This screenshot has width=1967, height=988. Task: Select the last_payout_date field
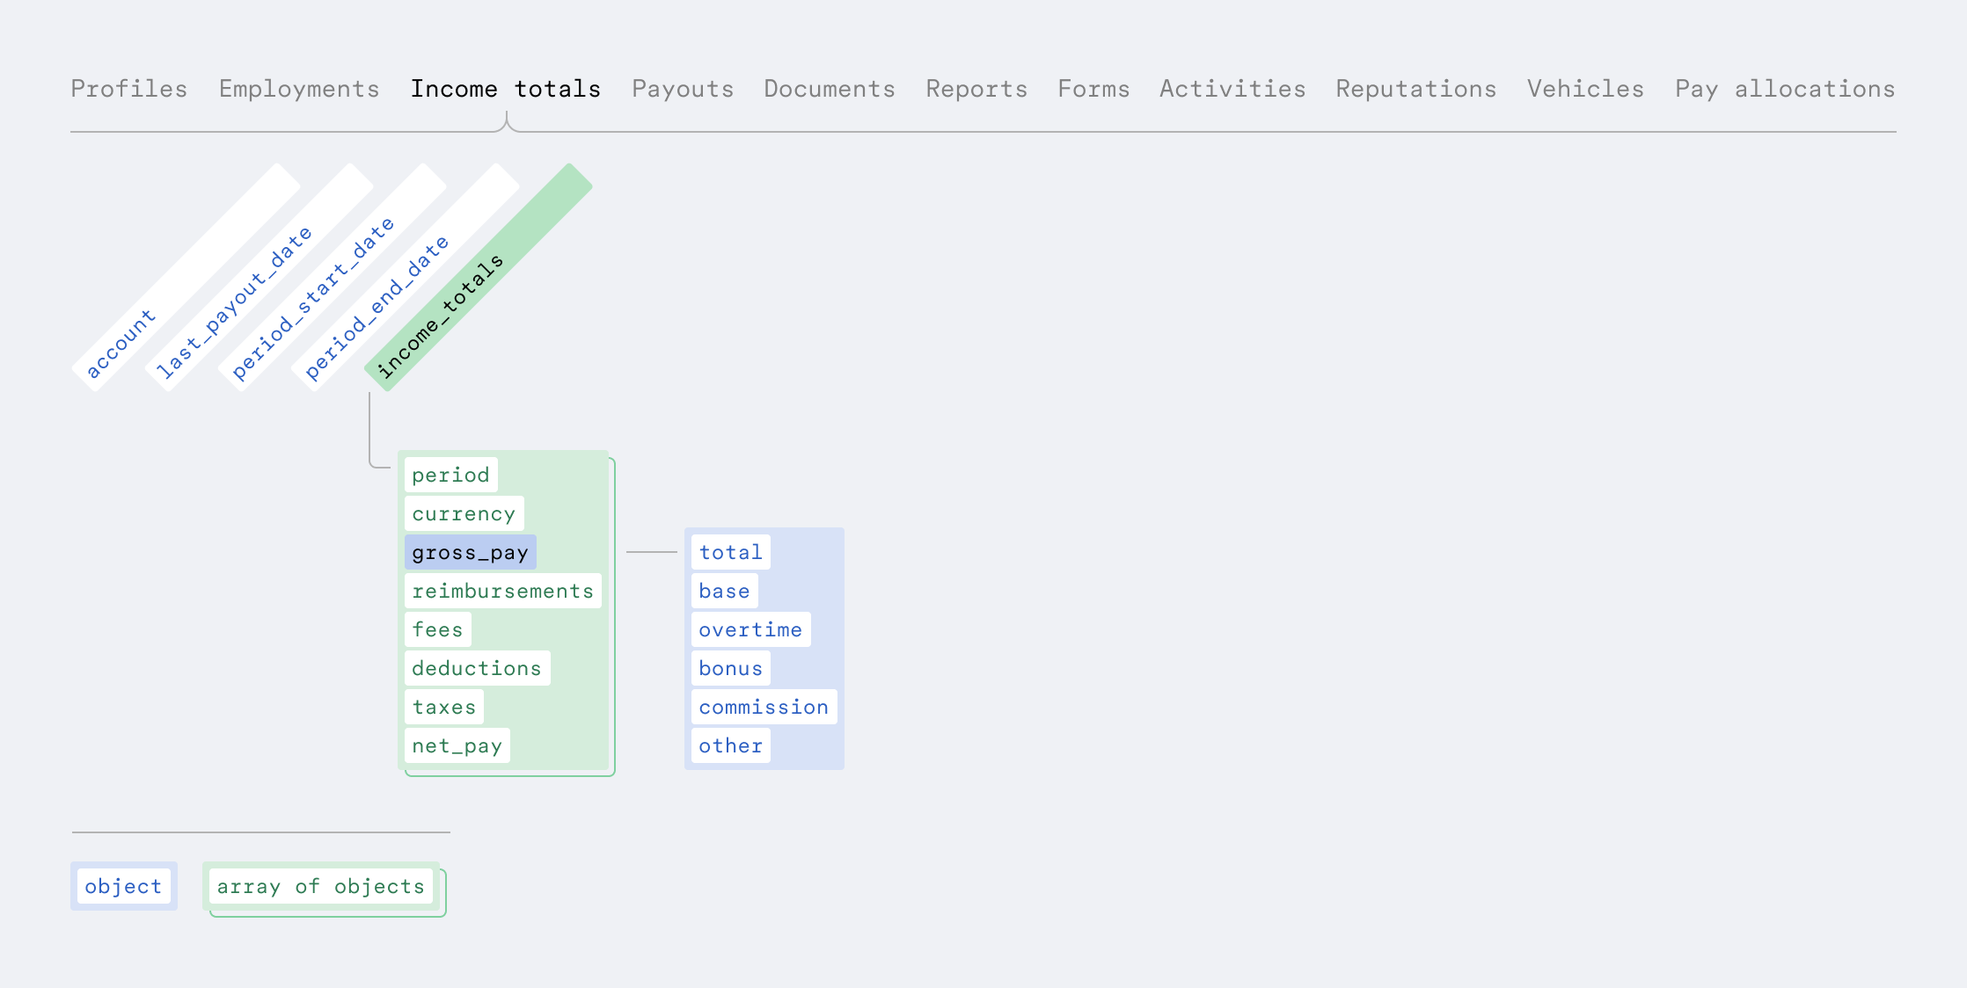pyautogui.click(x=235, y=301)
